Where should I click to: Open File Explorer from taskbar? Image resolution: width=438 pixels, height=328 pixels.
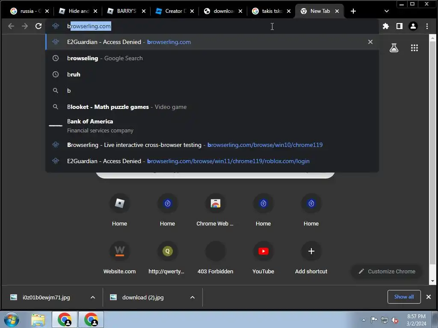pyautogui.click(x=38, y=320)
